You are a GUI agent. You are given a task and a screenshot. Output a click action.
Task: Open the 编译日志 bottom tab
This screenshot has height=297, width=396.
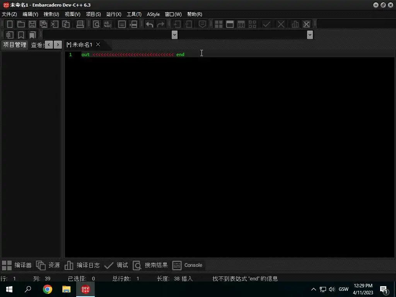(x=82, y=265)
